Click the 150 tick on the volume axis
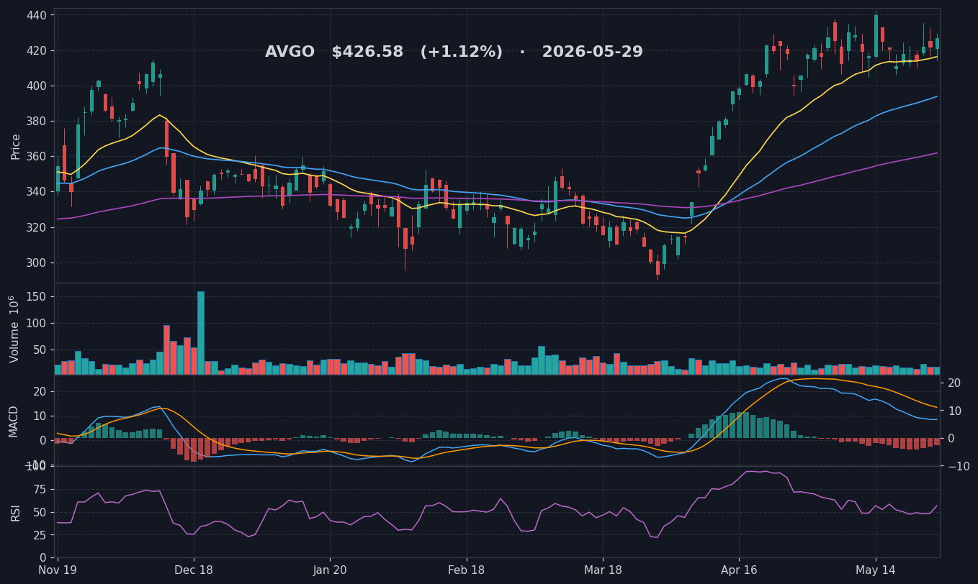This screenshot has width=978, height=584. pos(36,296)
